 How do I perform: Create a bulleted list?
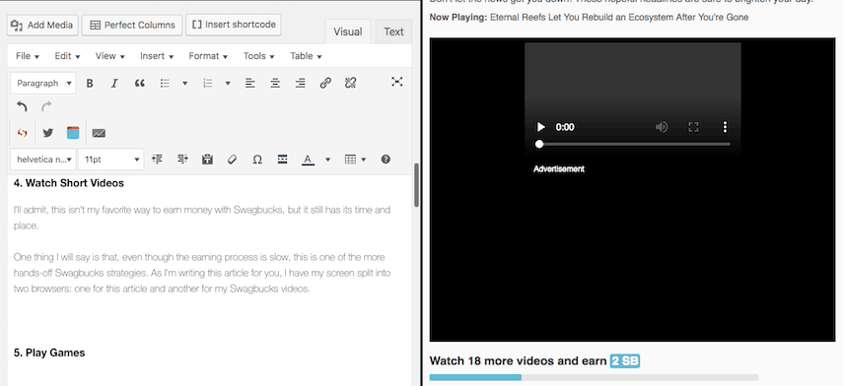click(165, 84)
